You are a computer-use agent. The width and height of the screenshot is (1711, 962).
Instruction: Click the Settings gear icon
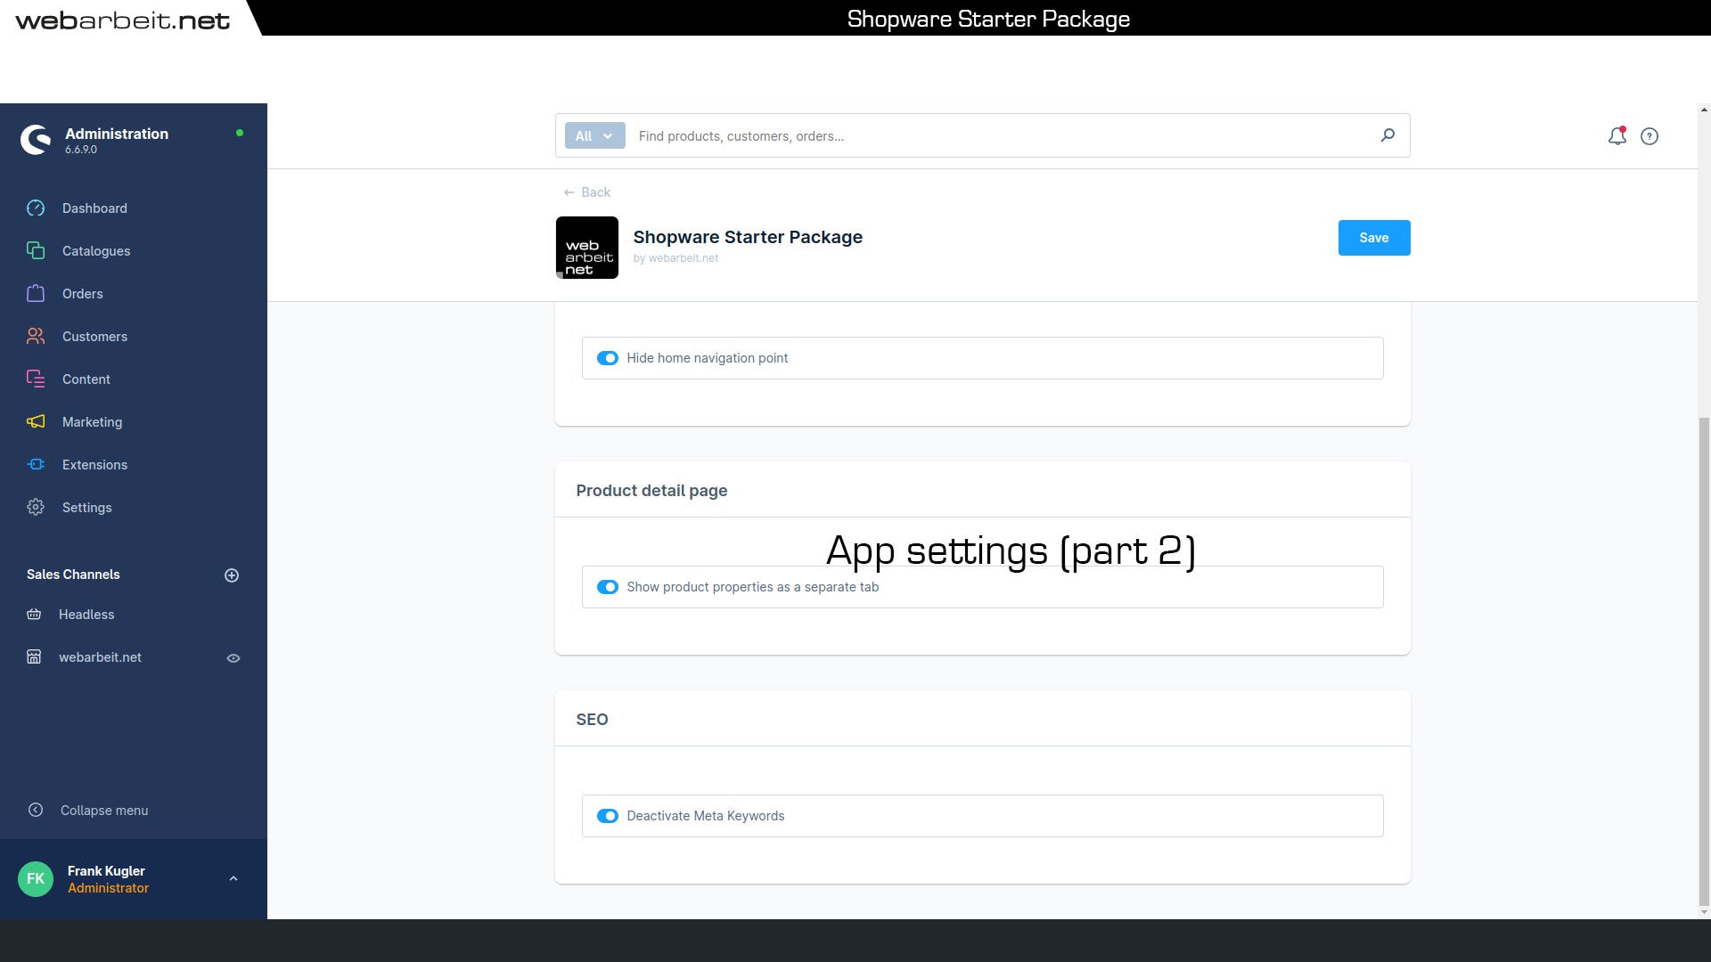click(36, 508)
